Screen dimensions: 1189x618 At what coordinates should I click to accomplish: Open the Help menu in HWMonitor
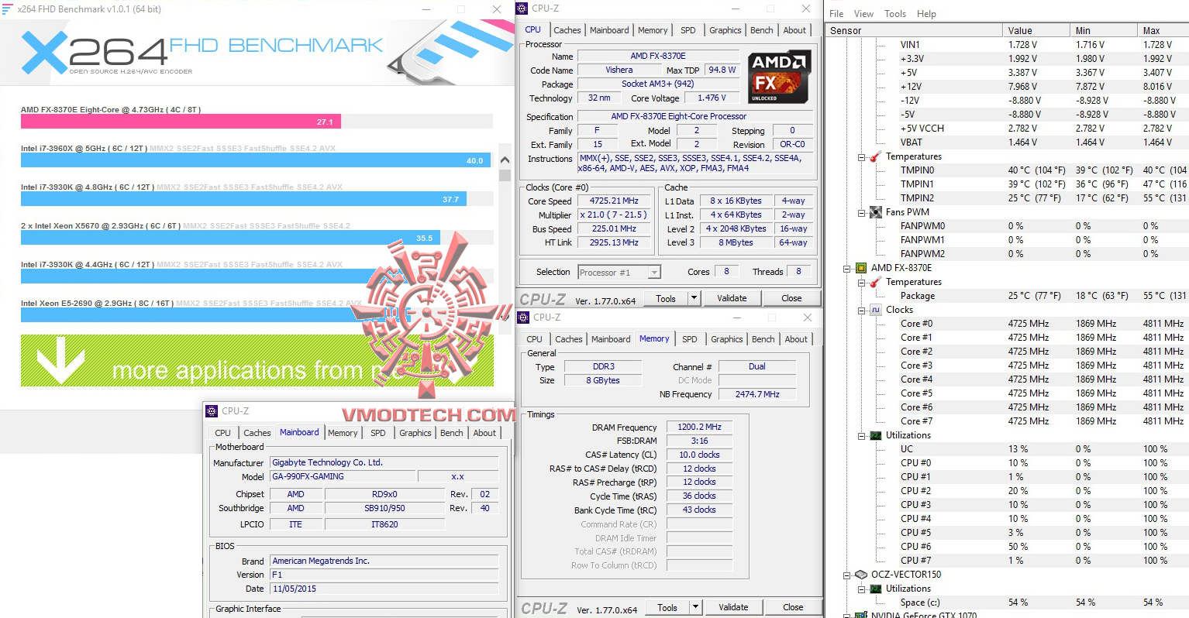click(926, 14)
